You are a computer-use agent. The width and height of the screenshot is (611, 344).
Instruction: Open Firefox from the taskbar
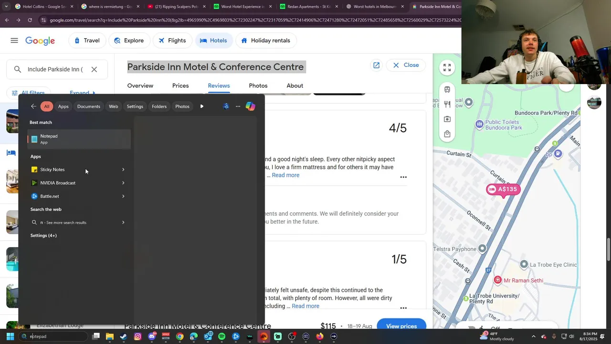point(320,336)
